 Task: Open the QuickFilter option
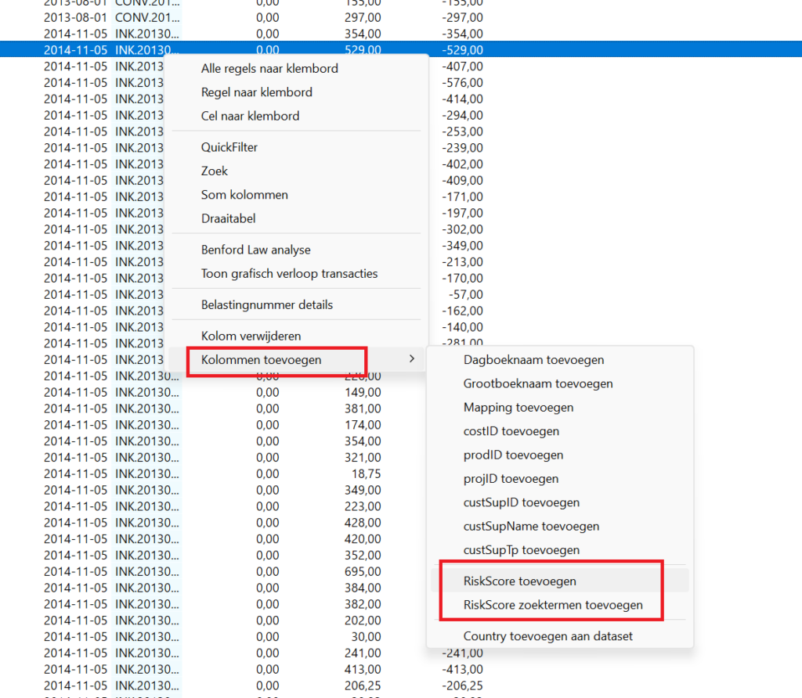[x=229, y=147]
